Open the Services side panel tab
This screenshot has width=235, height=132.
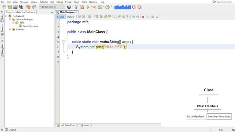2,30
